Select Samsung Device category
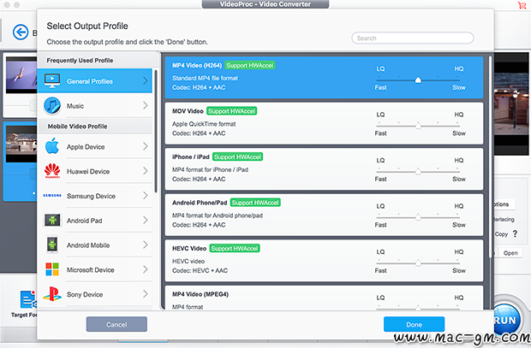Screen dimensions: 531x348 (94, 196)
